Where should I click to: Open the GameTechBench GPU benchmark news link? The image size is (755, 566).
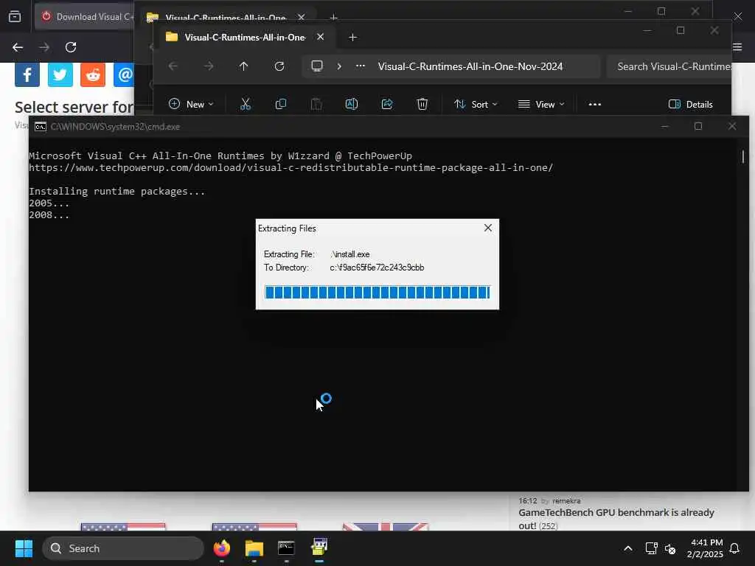(616, 519)
